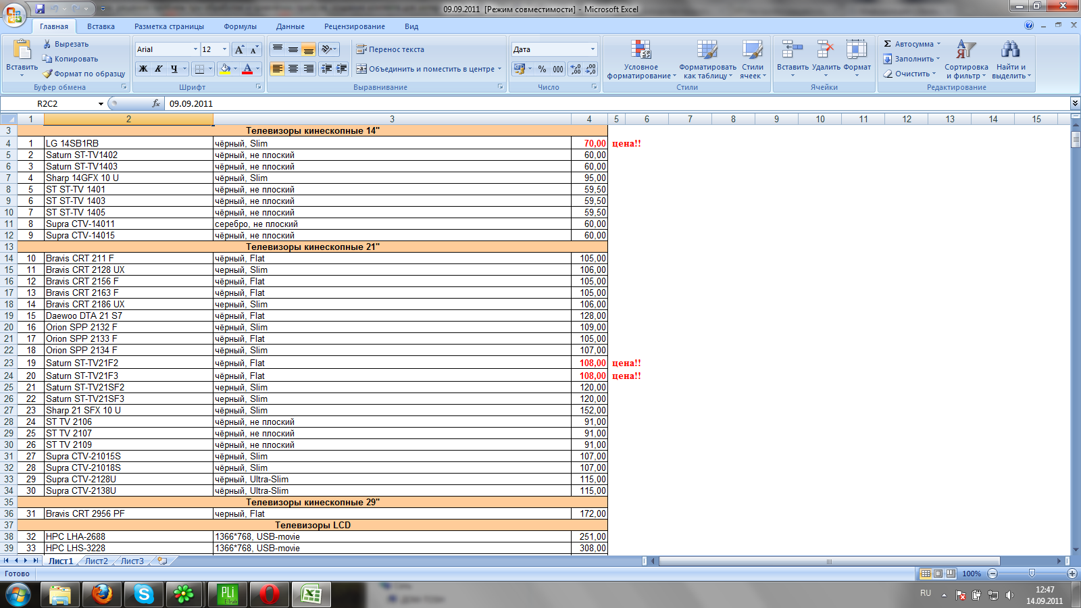Open Sort and Filter (Сортировка и фильтр)
Screen dimensions: 1081x608
[x=966, y=59]
